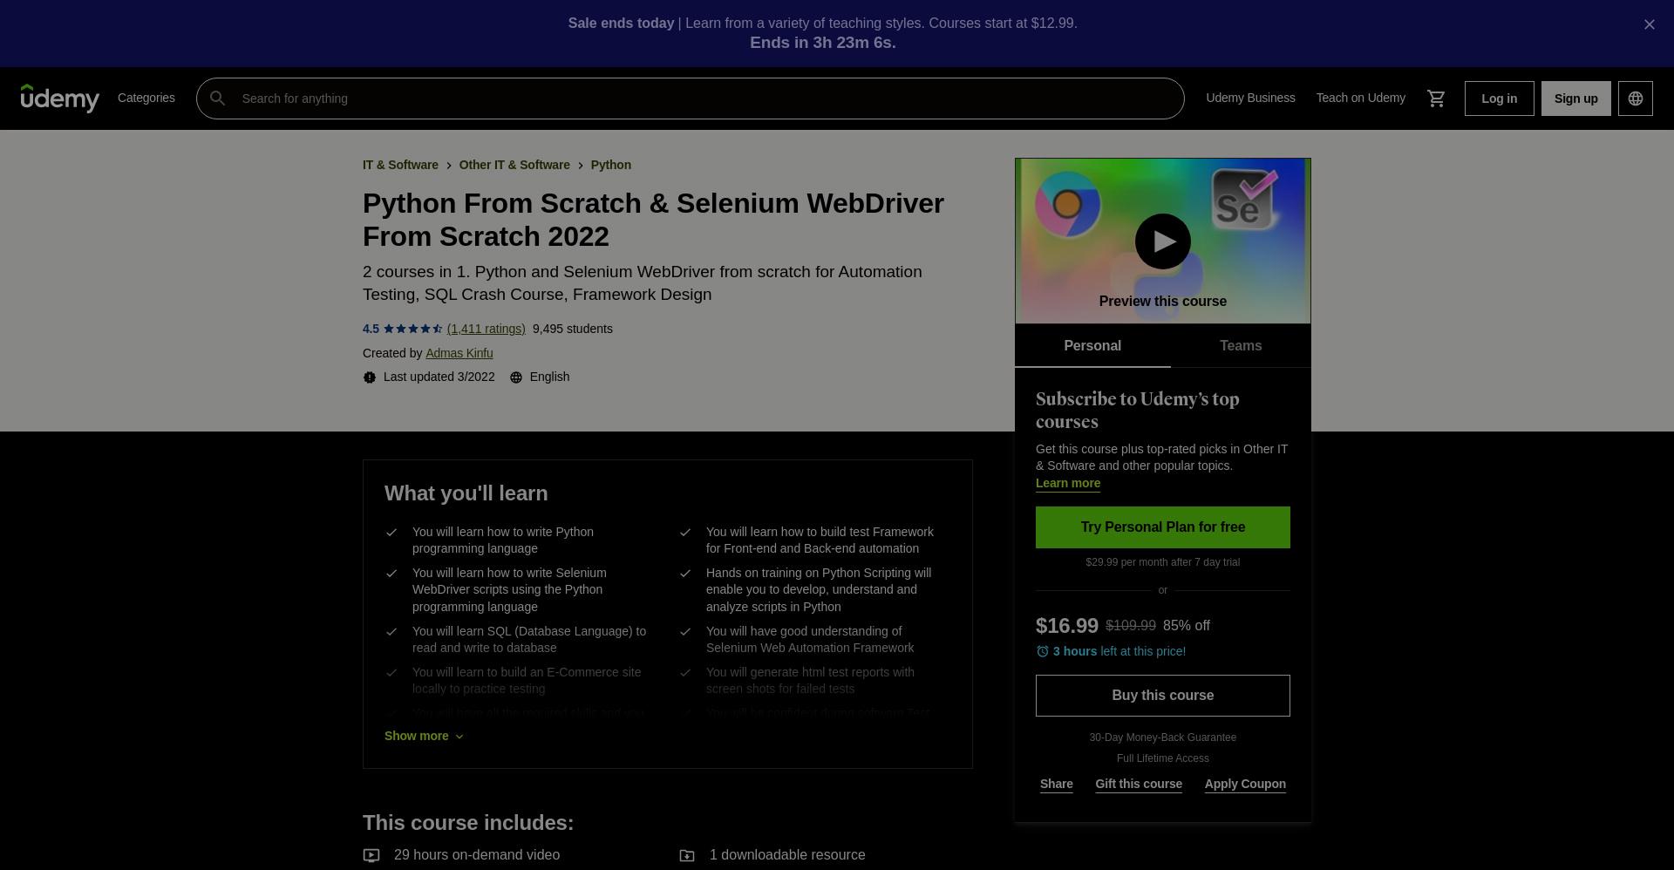The height and width of the screenshot is (870, 1674).
Task: Click the downloadable resource icon
Action: coord(687,856)
